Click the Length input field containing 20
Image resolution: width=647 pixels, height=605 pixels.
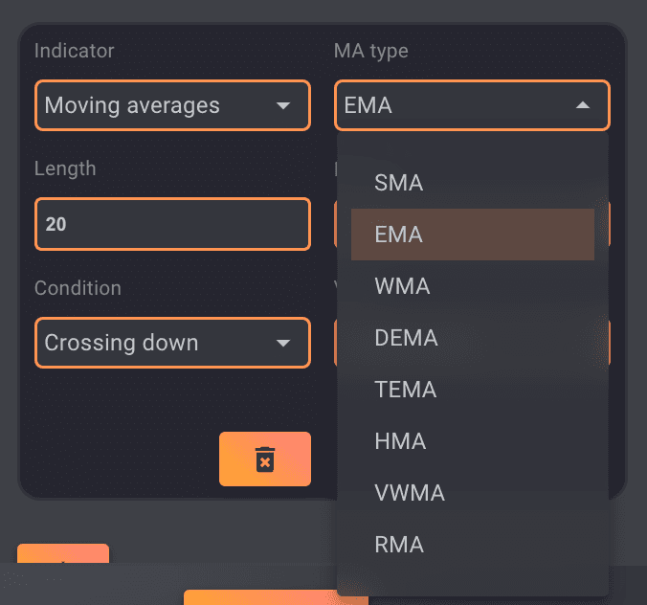[172, 224]
